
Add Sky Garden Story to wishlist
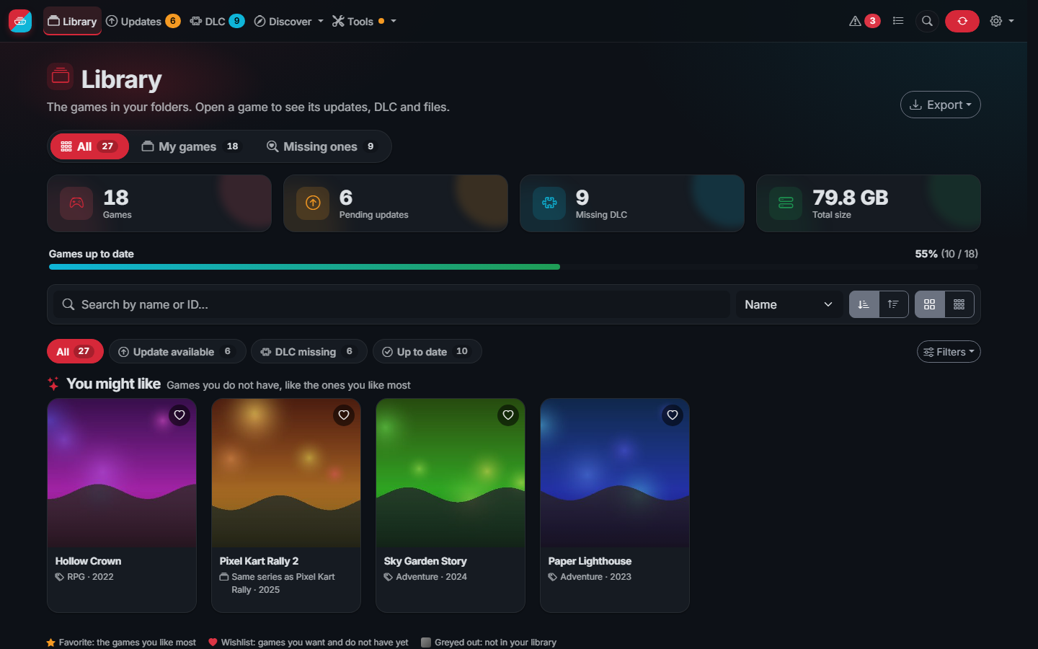508,415
